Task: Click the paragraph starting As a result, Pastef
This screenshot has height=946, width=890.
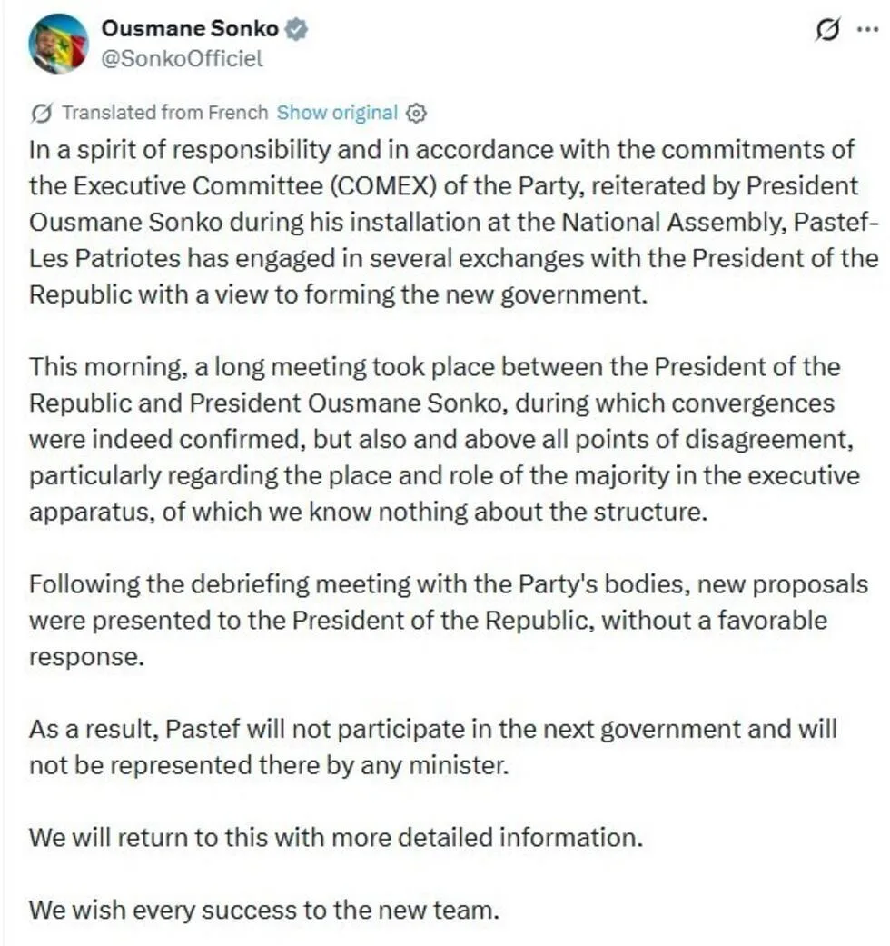Action: point(433,747)
